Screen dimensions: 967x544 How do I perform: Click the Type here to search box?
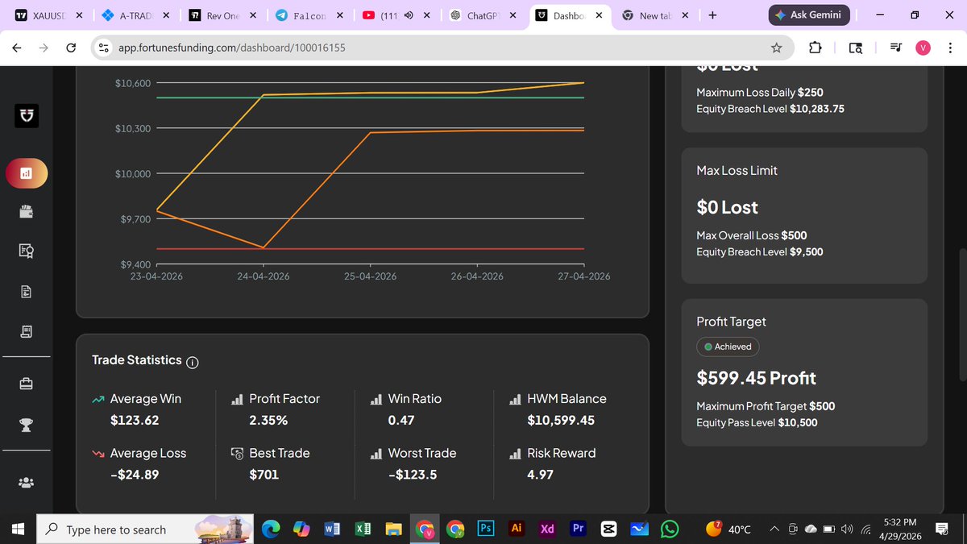(145, 529)
